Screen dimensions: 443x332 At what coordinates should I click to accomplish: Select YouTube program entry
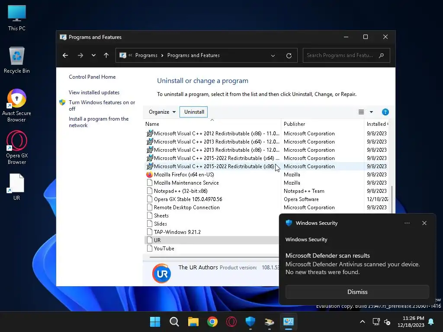[x=212, y=249]
